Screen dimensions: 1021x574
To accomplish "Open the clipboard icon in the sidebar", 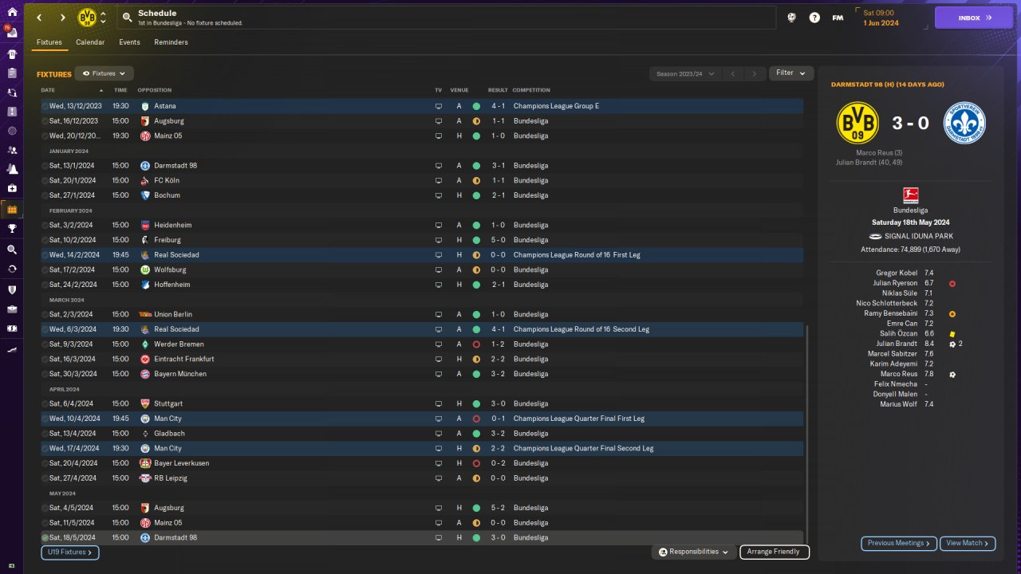I will pyautogui.click(x=12, y=73).
